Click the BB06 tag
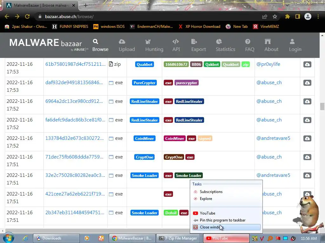This screenshot has width=325, height=243. point(196,65)
